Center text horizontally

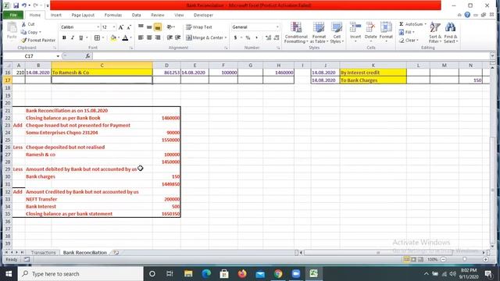(149, 37)
